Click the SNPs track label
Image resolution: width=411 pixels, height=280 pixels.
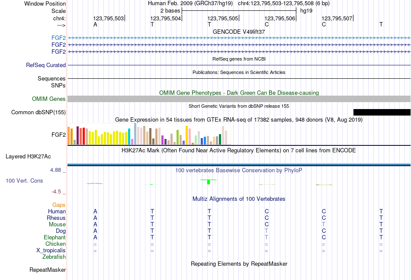point(58,85)
